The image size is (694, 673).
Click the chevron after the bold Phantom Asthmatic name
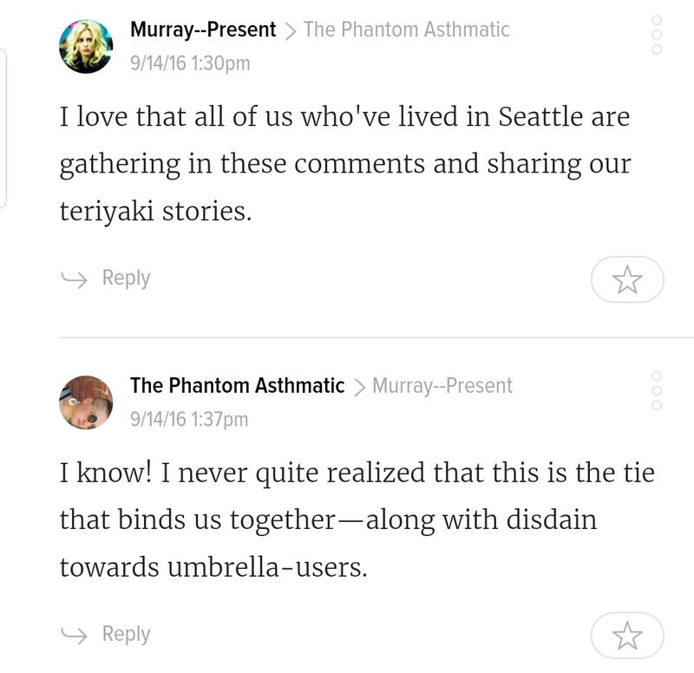[359, 387]
